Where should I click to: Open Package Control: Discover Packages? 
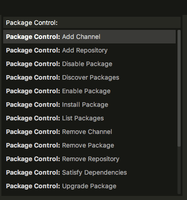(89, 77)
